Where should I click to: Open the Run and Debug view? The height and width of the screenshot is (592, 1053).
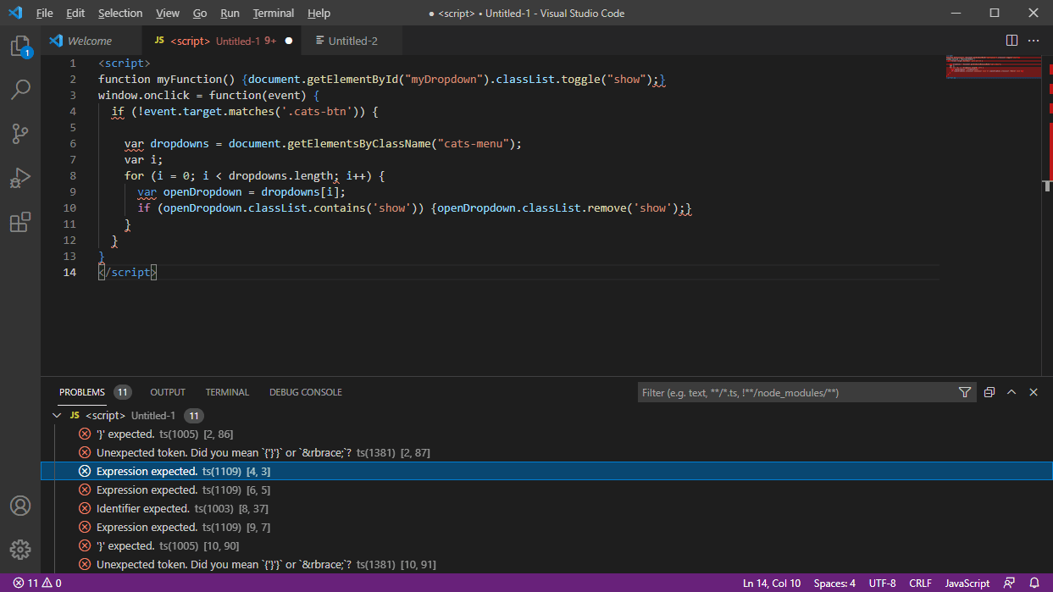19,179
